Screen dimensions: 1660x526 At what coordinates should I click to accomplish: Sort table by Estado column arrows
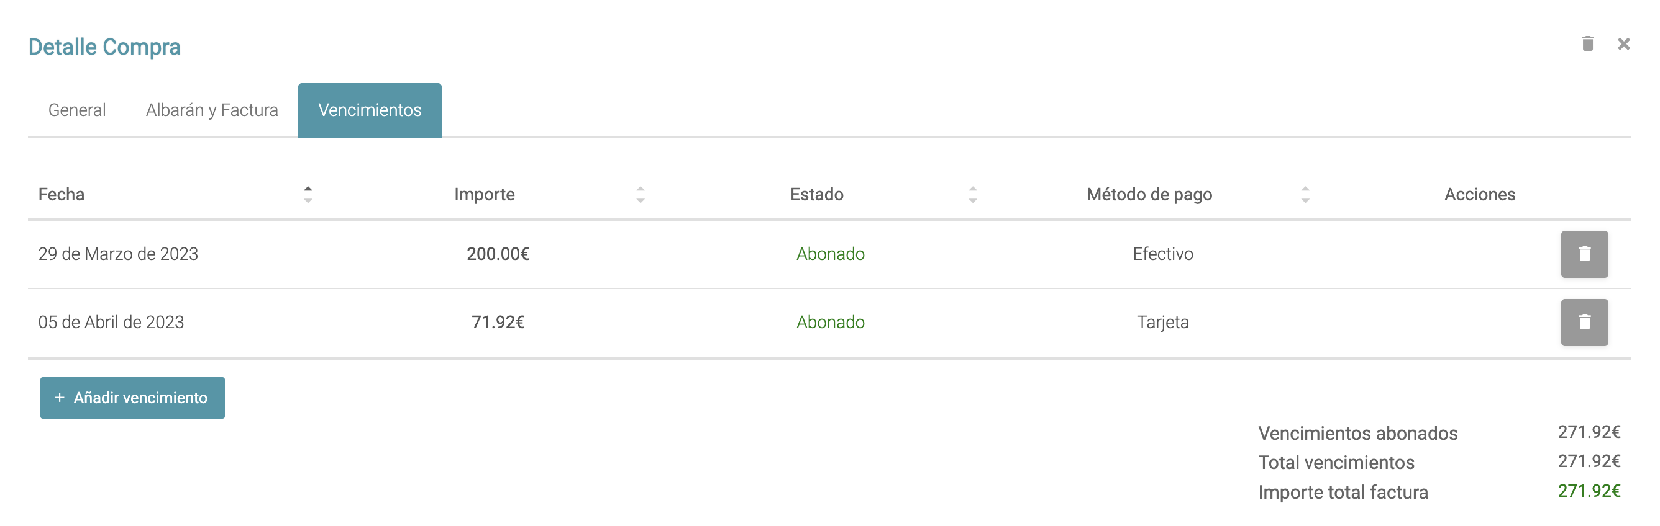(x=972, y=194)
